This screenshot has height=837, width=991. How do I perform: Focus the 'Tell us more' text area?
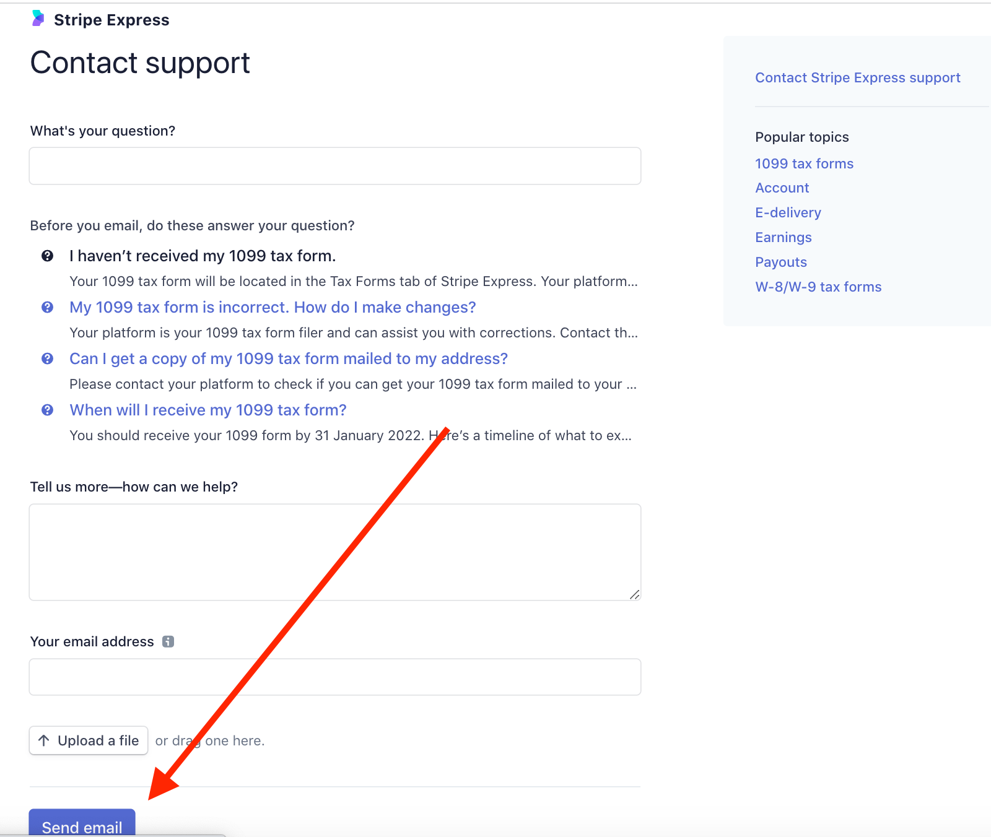coord(335,552)
